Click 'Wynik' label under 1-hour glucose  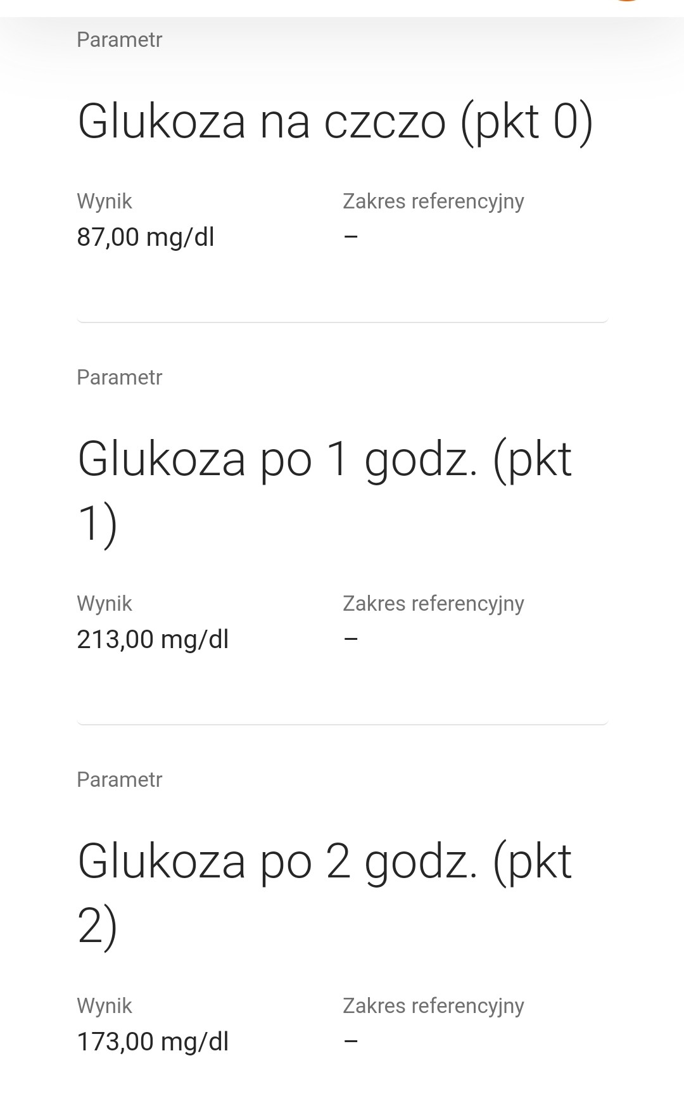(x=104, y=604)
